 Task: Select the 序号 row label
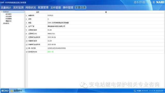pos(30,19)
